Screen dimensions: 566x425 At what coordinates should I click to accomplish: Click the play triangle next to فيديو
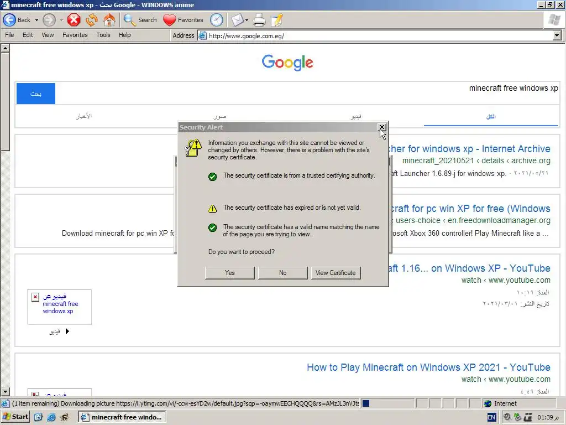coord(67,331)
